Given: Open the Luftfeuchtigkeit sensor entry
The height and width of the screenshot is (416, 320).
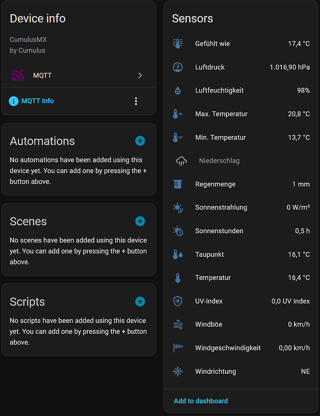Looking at the screenshot, I should [x=241, y=91].
